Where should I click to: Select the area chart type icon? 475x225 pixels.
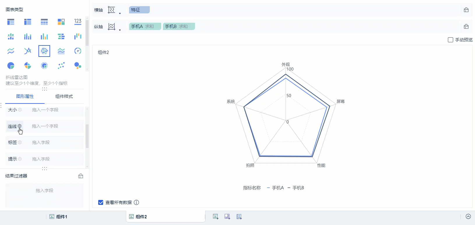[x=61, y=51]
